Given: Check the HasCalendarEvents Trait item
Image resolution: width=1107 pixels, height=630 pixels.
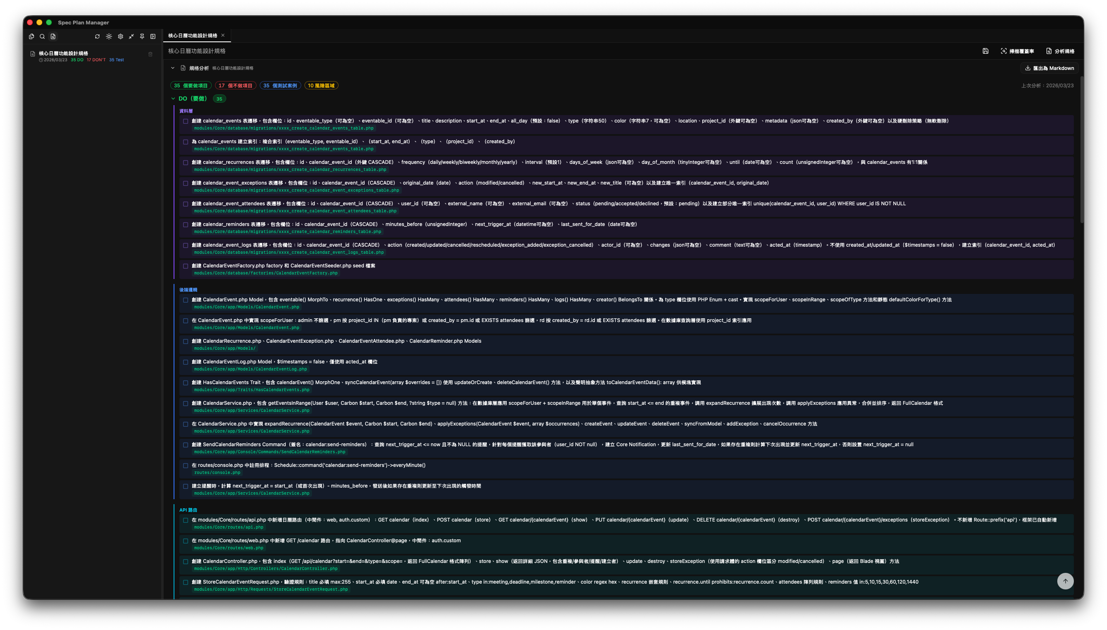Looking at the screenshot, I should click(185, 383).
